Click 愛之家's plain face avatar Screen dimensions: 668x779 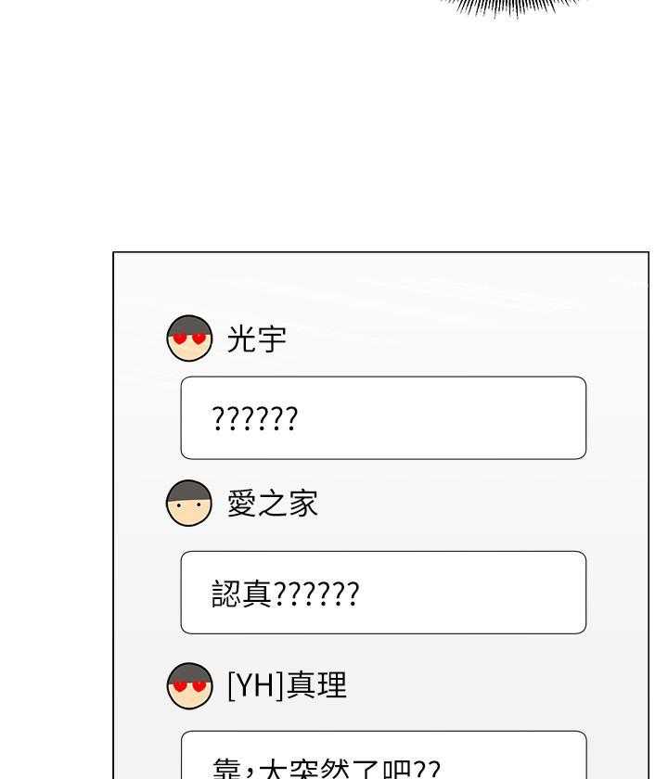click(189, 503)
